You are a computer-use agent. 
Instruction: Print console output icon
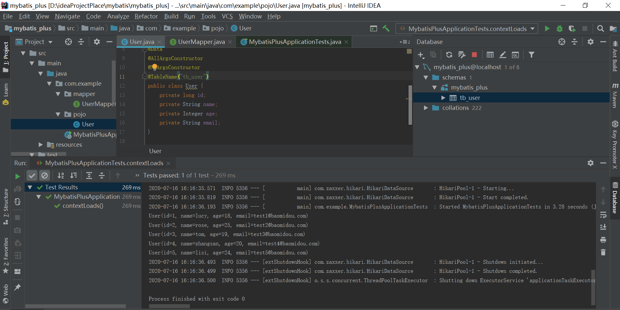tap(603, 240)
